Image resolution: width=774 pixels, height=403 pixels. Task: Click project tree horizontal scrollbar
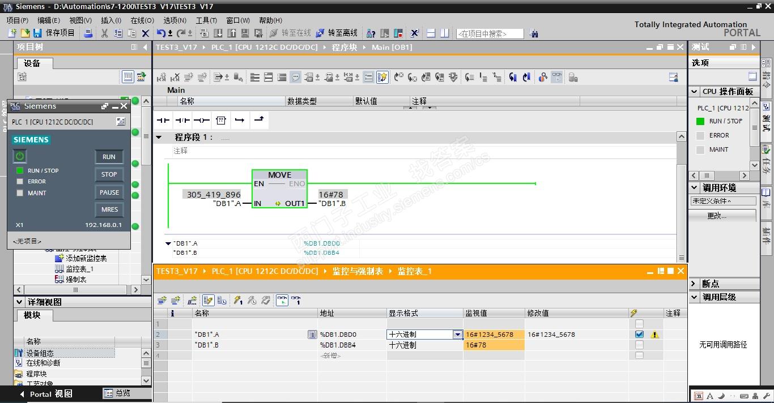click(75, 289)
